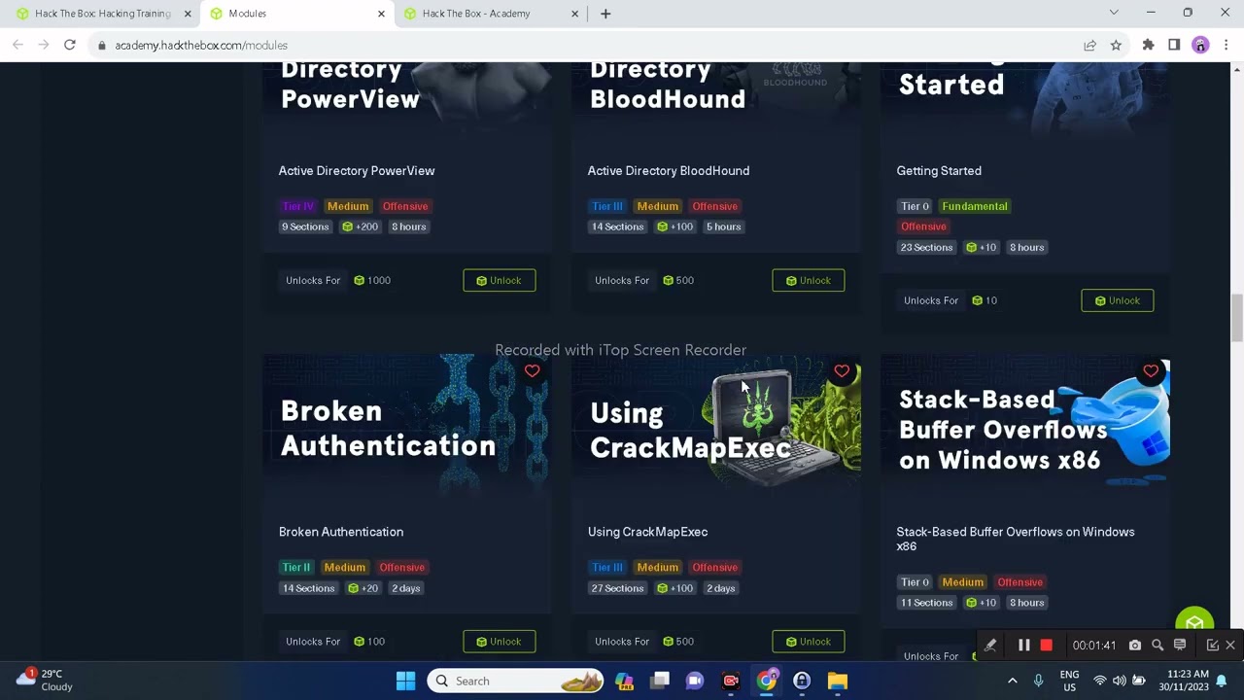Image resolution: width=1244 pixels, height=700 pixels.
Task: Open the weather widget showing 29°C
Action: click(x=46, y=680)
